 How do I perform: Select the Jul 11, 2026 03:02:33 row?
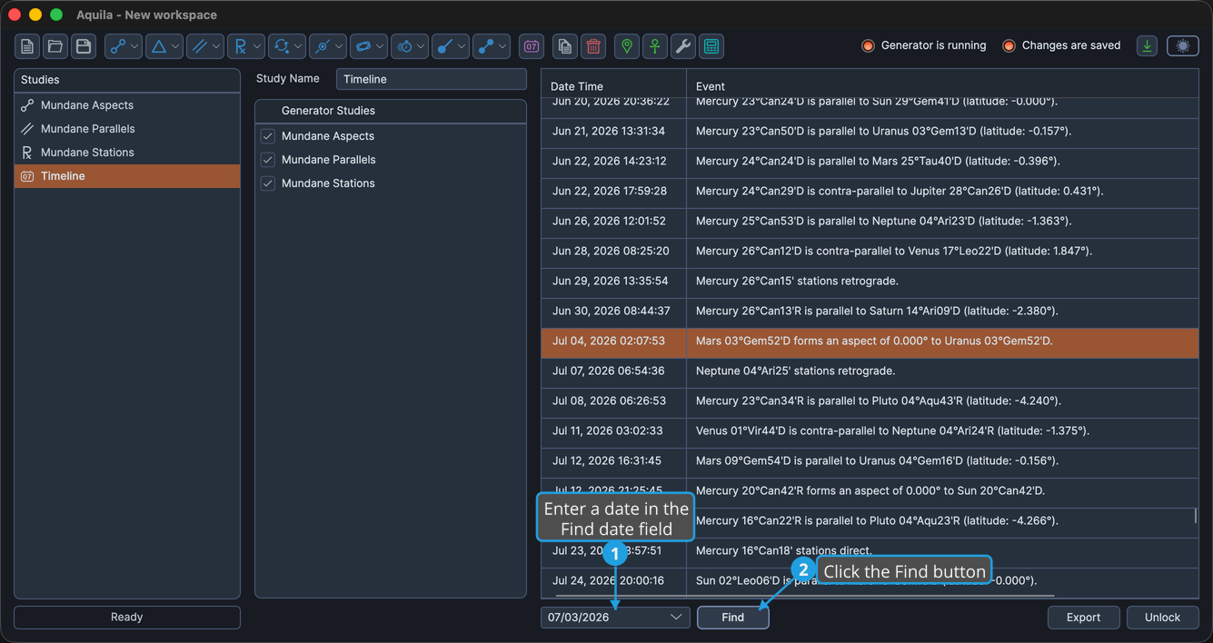(870, 431)
